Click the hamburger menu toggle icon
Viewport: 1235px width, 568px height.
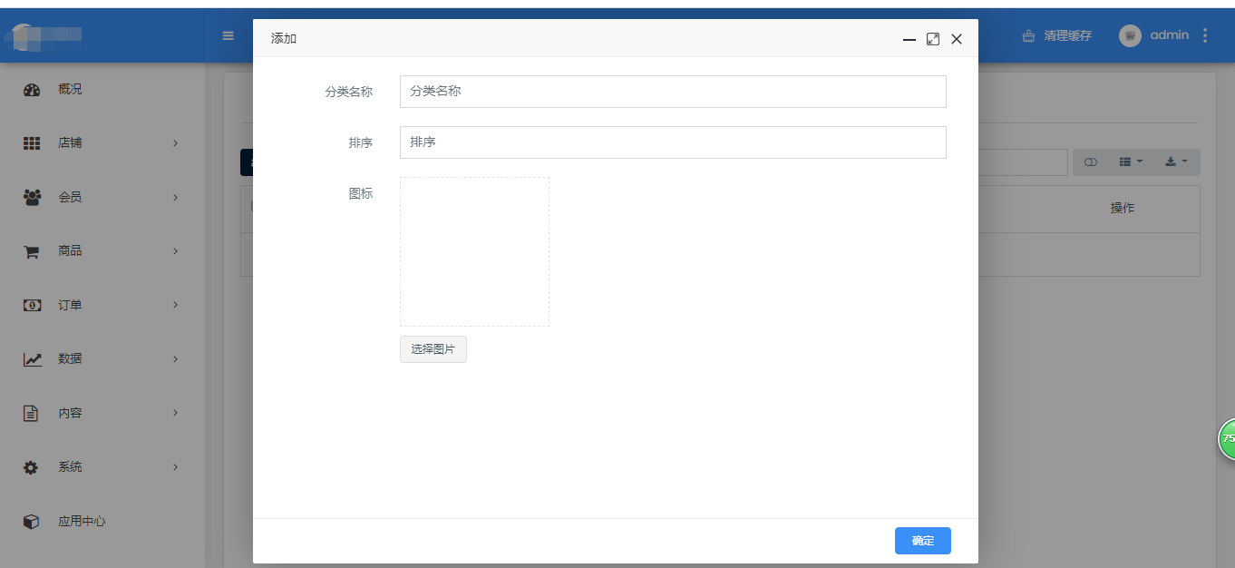coord(229,36)
